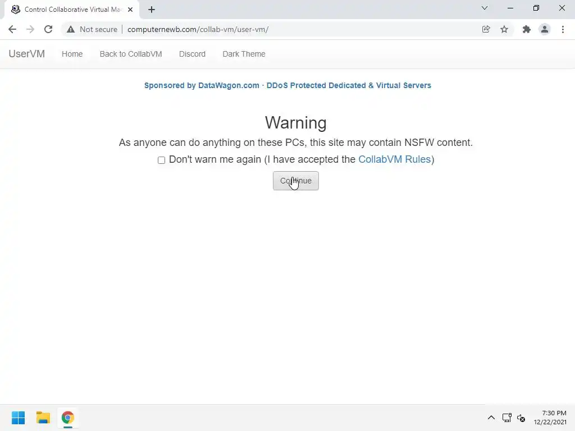Open the network status tray icon

(507, 418)
